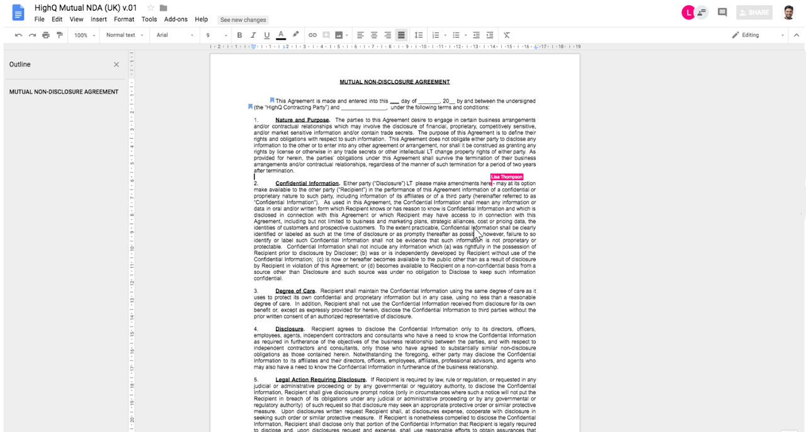Click the Undo arrow icon
The height and width of the screenshot is (432, 806).
pyautogui.click(x=19, y=35)
